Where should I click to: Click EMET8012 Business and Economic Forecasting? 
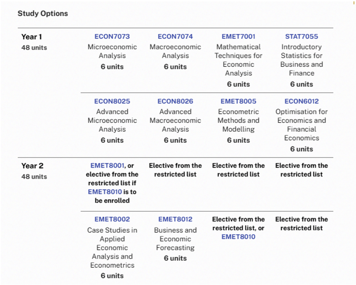click(x=175, y=219)
